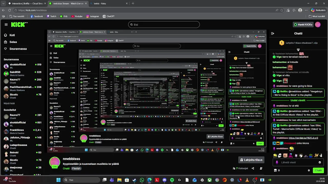Open Copilot Keskustelu button

pos(318,10)
